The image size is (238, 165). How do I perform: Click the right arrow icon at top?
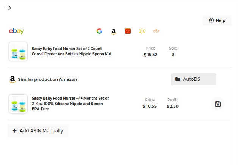click(8, 8)
